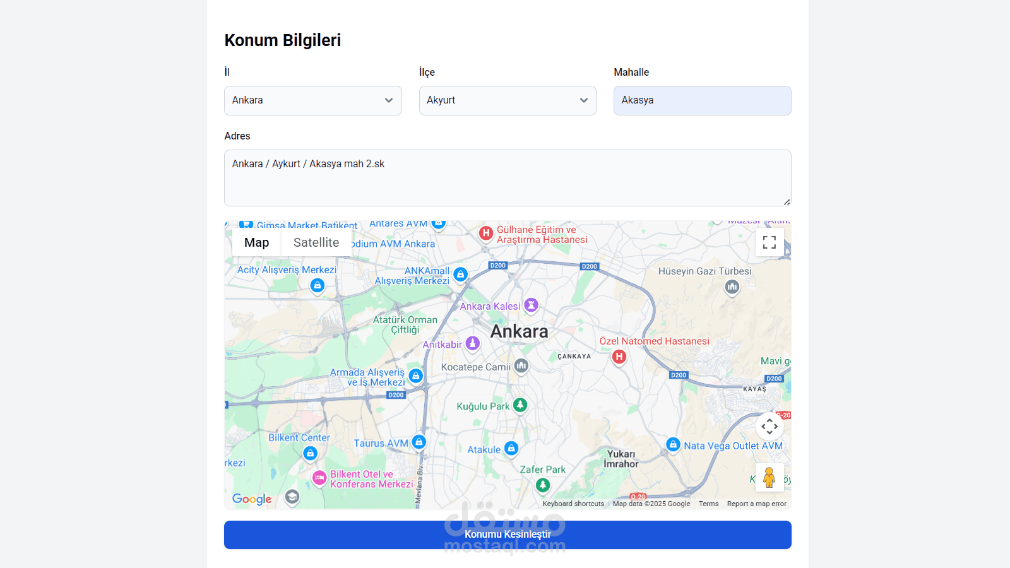Click the Ankara Kalesi marker

532,305
